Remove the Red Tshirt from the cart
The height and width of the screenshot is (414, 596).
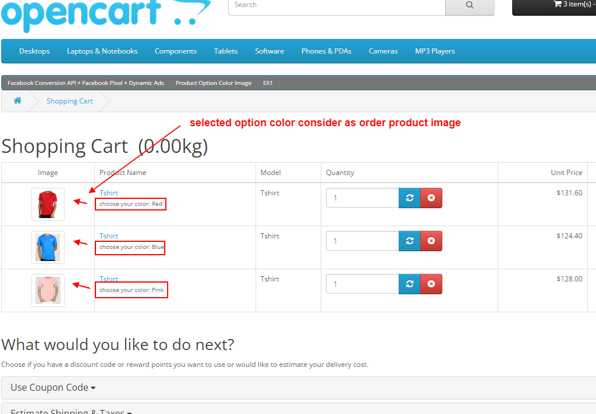(x=431, y=198)
